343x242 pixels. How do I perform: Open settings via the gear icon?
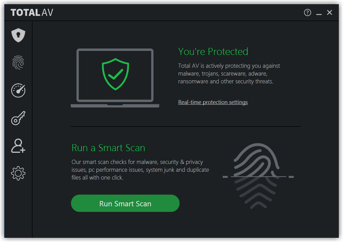click(18, 173)
